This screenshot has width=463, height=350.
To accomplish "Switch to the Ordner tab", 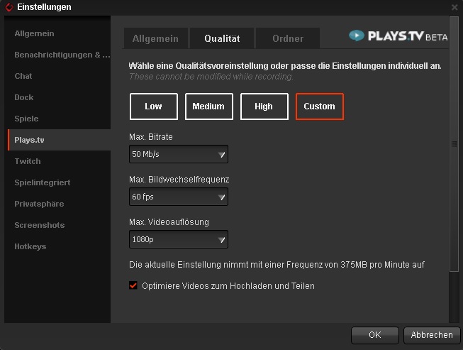I will click(288, 38).
